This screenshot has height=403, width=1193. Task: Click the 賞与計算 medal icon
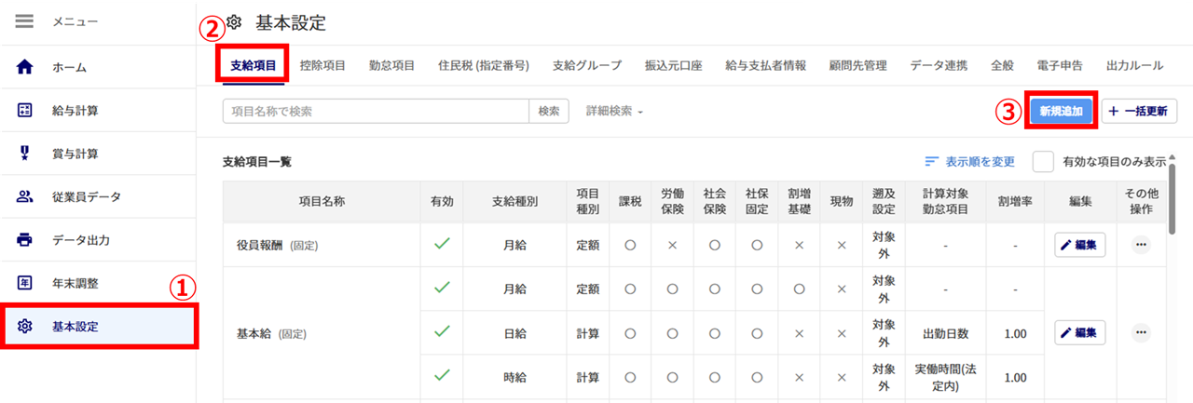[x=25, y=154]
